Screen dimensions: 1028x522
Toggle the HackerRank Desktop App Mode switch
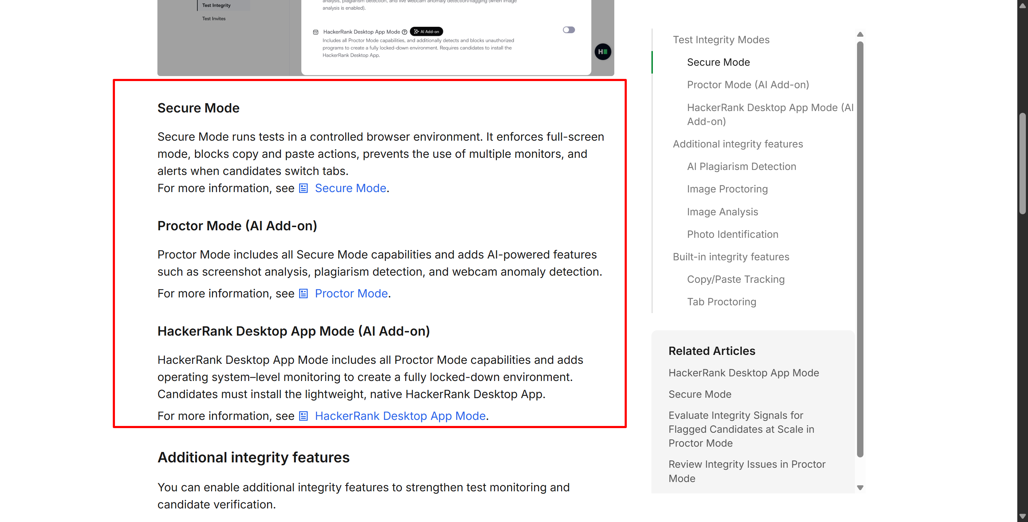click(x=569, y=30)
